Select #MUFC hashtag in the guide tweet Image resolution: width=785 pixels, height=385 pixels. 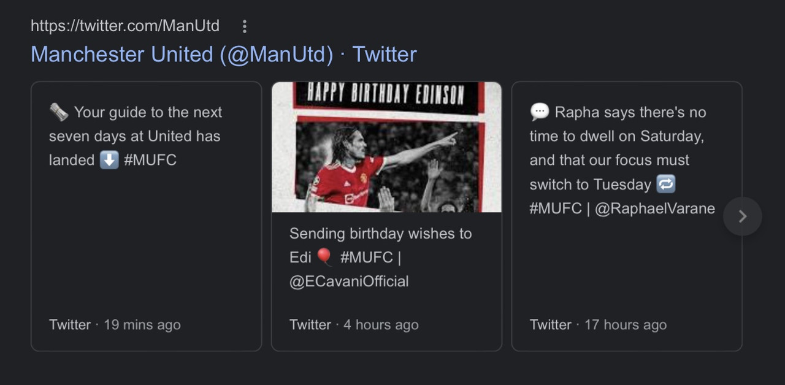(150, 161)
